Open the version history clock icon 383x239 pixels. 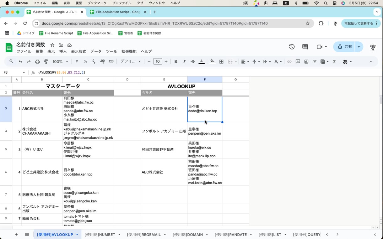coord(292,47)
